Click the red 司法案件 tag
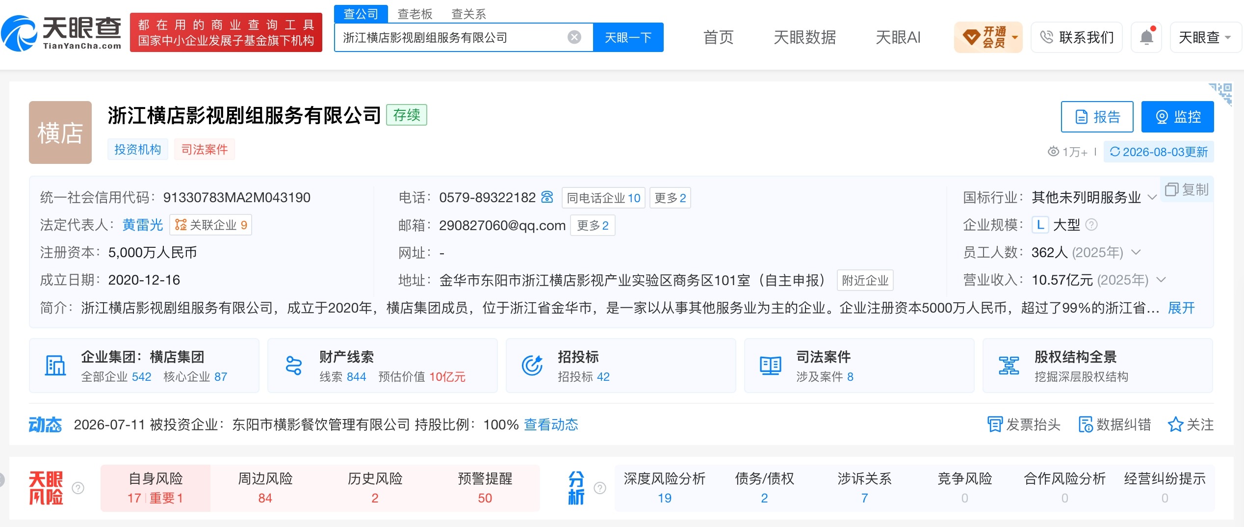This screenshot has width=1244, height=527. (205, 149)
